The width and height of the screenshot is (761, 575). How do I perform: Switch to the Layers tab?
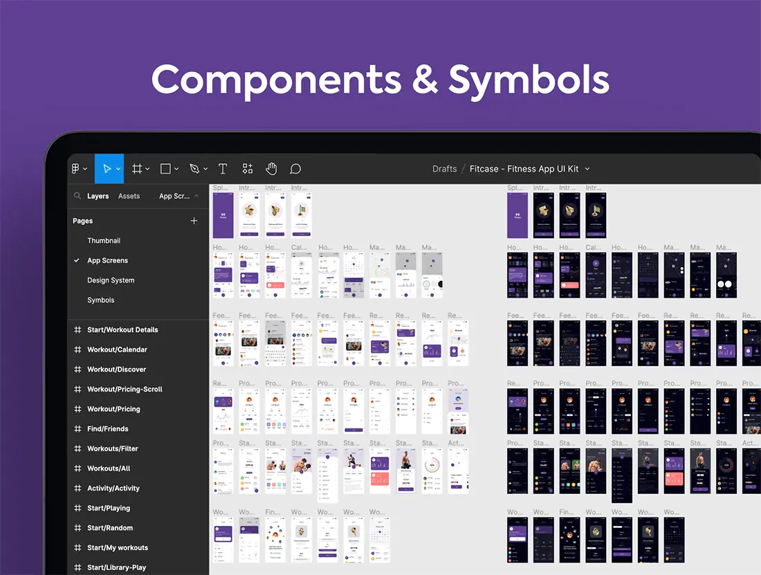98,197
